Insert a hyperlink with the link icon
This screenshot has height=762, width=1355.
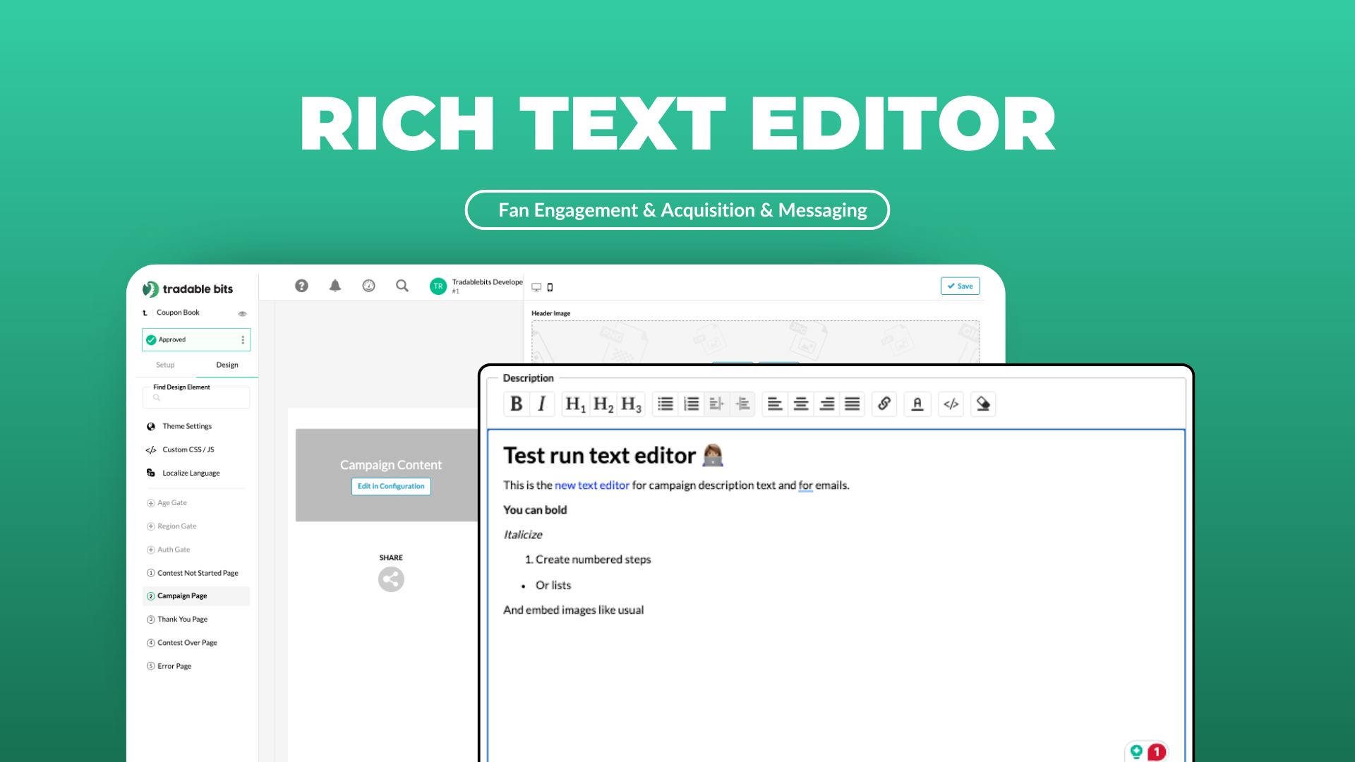(884, 404)
